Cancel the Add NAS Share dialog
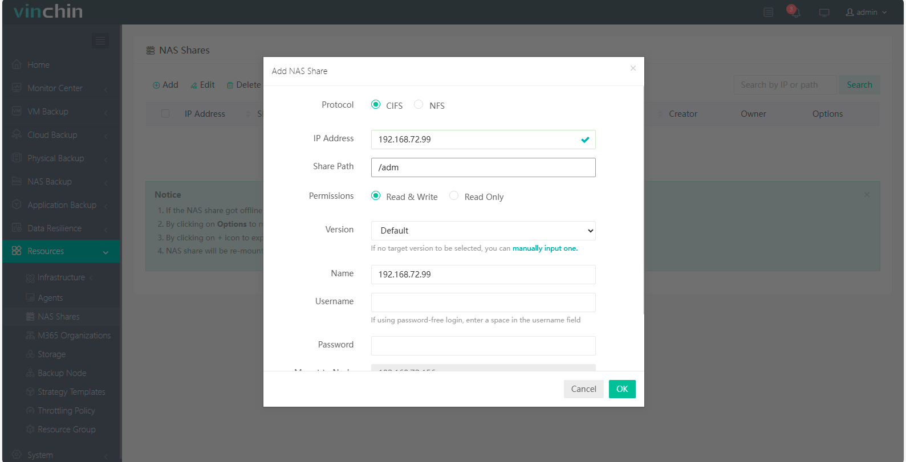The width and height of the screenshot is (906, 462). (583, 389)
